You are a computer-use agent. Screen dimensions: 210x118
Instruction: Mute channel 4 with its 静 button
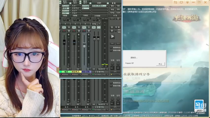[69, 31]
